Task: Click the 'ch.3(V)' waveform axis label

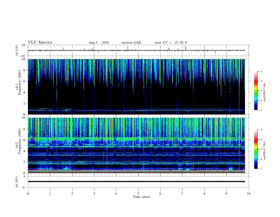Action: click(17, 182)
